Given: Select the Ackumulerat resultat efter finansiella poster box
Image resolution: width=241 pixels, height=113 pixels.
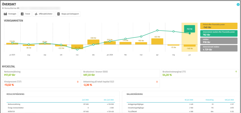Looking at the screenshot, I should [219, 33].
